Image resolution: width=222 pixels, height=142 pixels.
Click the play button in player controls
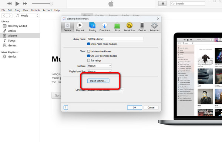tap(17, 4)
